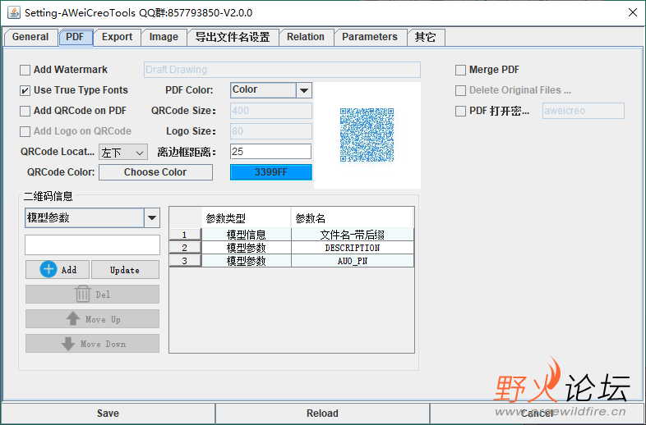Click the DESCRIPTION cell
The width and height of the screenshot is (646, 425).
click(x=353, y=248)
